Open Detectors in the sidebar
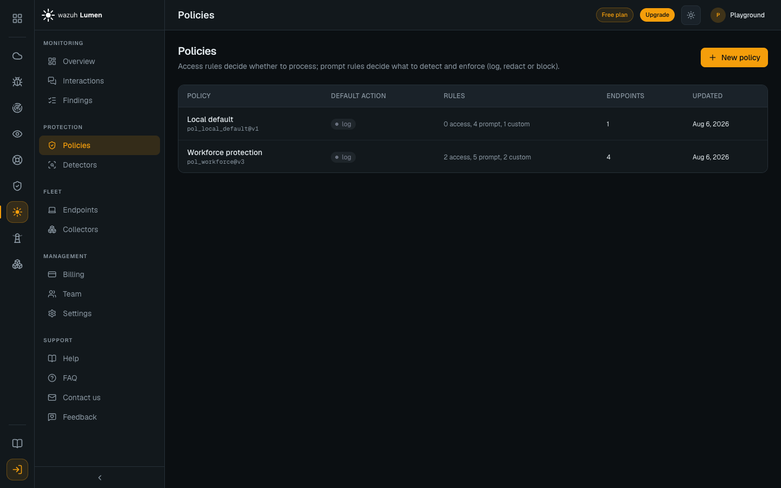 [99, 165]
